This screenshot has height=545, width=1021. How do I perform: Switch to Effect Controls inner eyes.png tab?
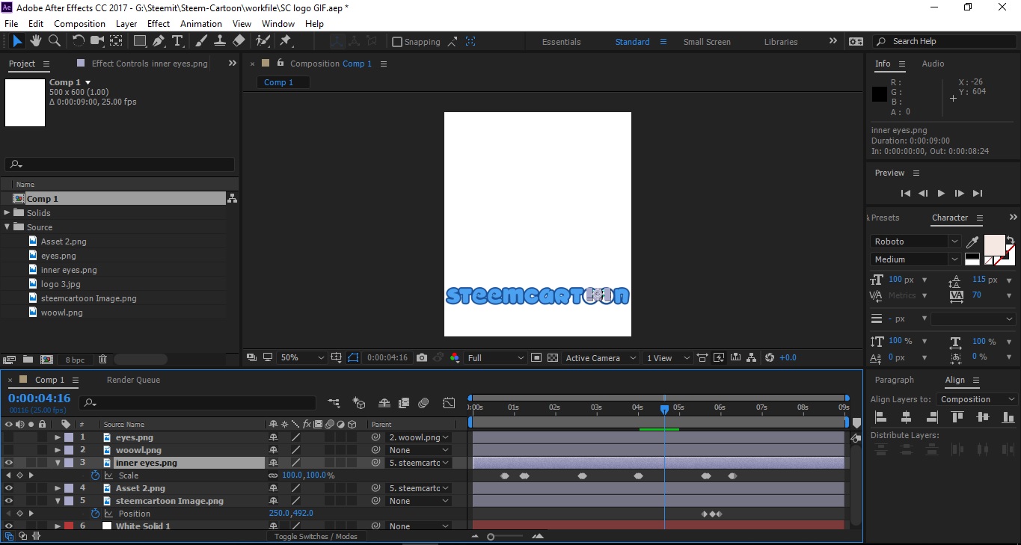point(150,64)
